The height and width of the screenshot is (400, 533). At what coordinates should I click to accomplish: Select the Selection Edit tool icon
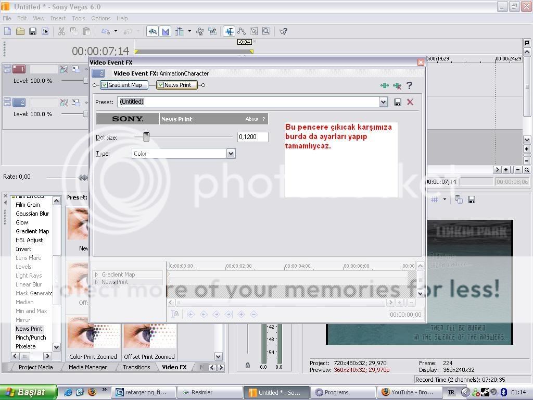pos(254,31)
